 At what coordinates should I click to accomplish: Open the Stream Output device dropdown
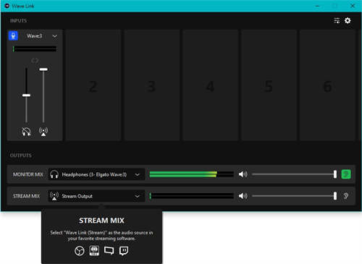(x=96, y=196)
